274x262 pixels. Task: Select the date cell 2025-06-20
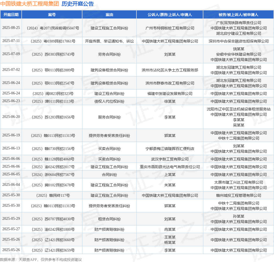tap(11, 117)
